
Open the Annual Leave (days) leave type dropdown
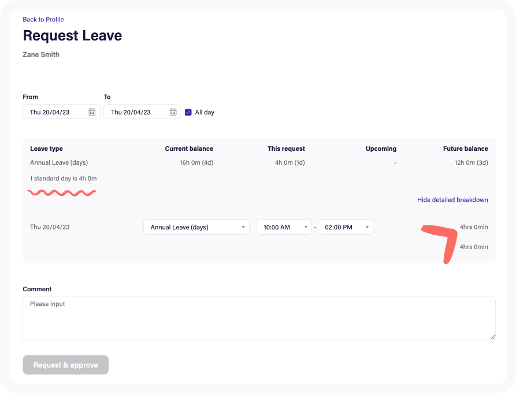[x=196, y=227]
